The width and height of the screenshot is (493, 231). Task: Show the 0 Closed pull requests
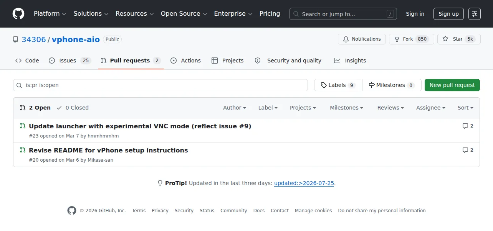(72, 108)
